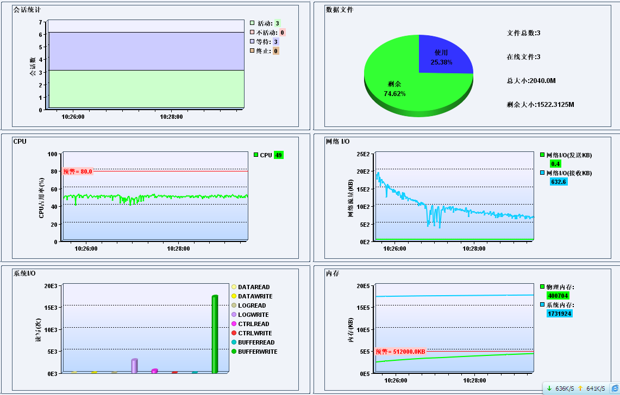
Task: Click the purple LOGWRITE bar
Action: pyautogui.click(x=134, y=366)
